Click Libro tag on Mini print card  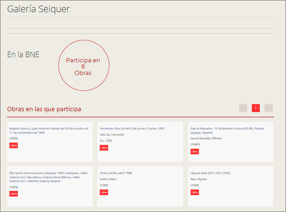[x=14, y=194]
